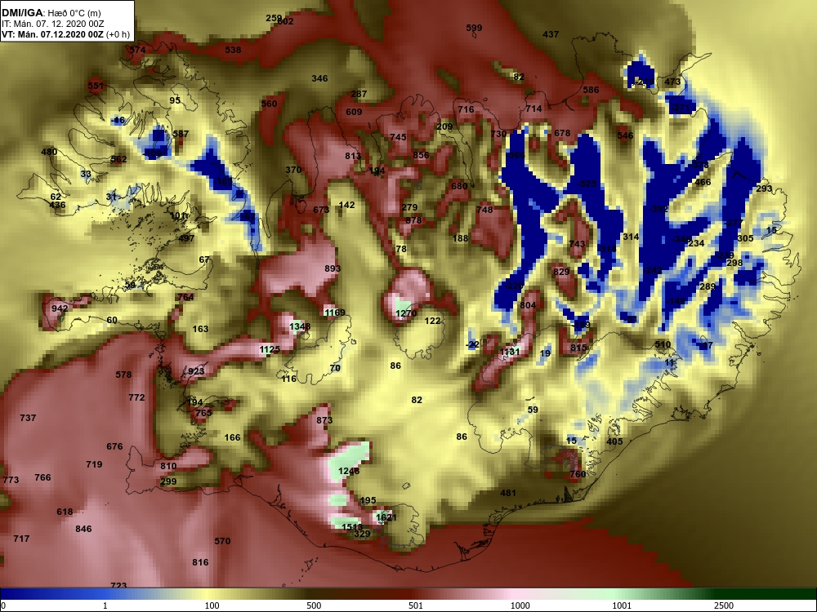Select the map value '466'
The height and width of the screenshot is (612, 817).
(703, 182)
